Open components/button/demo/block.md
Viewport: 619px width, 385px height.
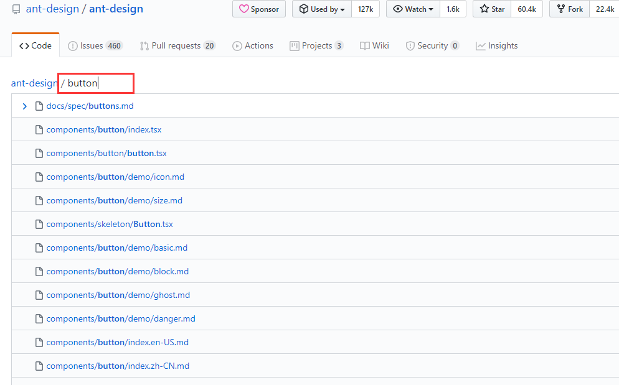click(118, 272)
